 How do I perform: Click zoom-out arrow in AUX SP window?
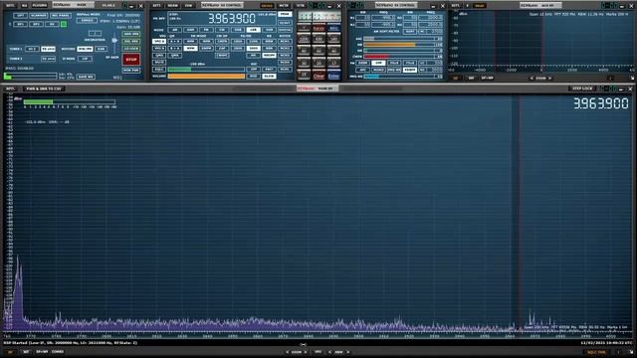[531, 78]
